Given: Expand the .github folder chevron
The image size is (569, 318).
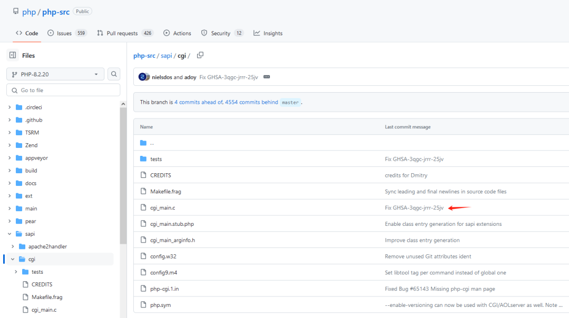Looking at the screenshot, I should coord(10,120).
